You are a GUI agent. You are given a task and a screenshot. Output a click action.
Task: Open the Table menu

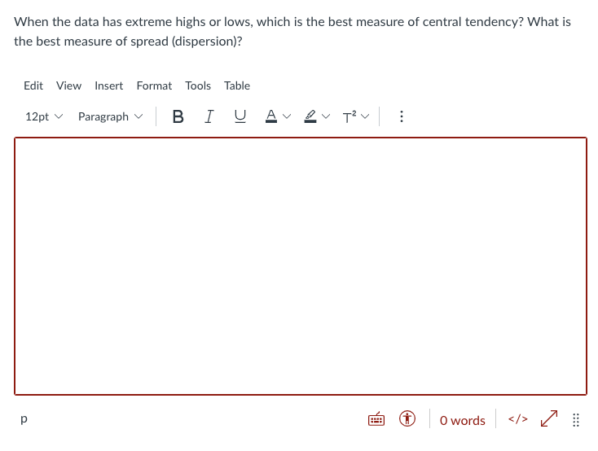237,85
